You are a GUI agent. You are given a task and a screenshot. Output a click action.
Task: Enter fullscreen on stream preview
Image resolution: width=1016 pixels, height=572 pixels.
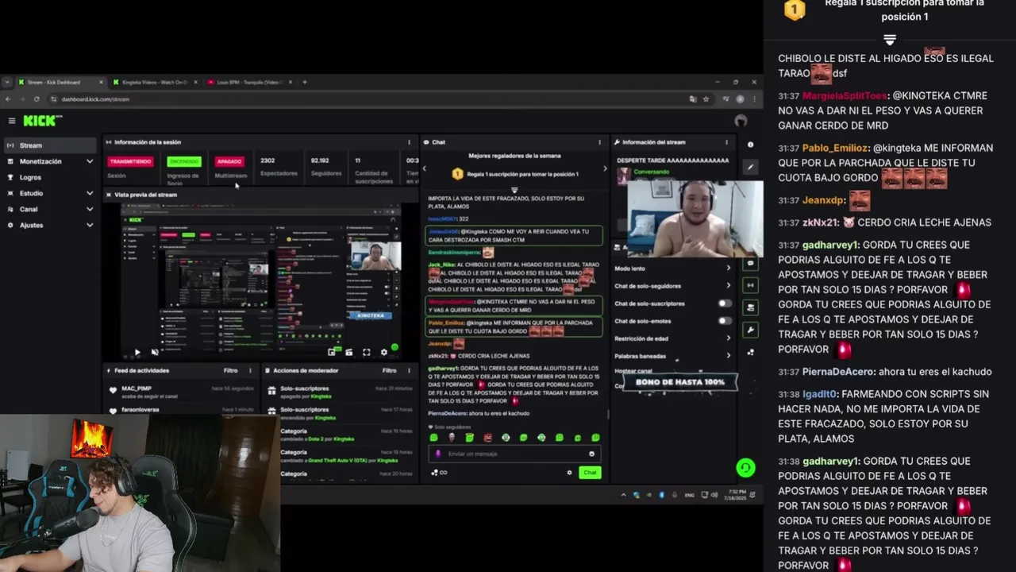[367, 352]
